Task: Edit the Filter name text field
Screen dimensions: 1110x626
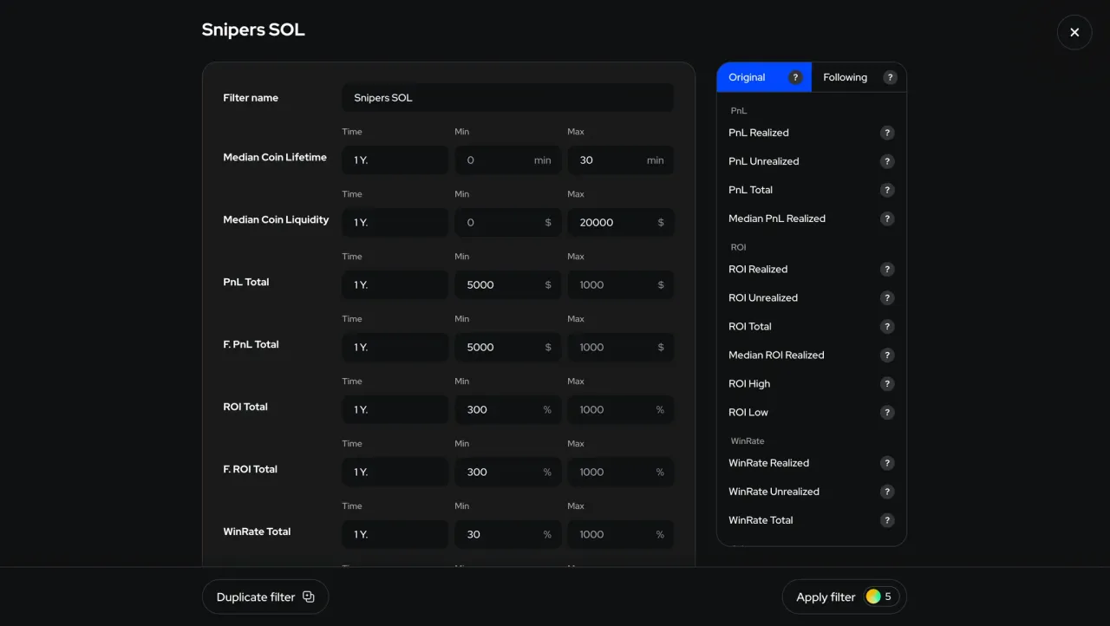Action: tap(507, 98)
